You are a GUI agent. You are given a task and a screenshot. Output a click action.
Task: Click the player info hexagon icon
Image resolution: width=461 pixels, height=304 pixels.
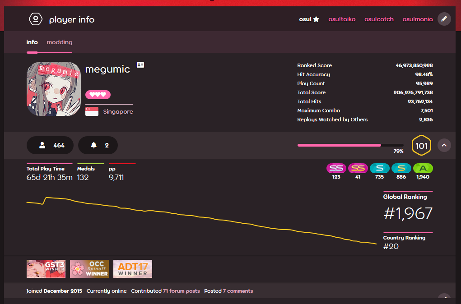point(36,19)
